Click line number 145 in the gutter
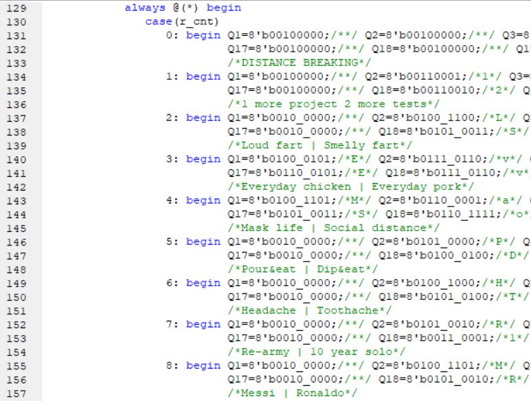Image resolution: width=531 pixels, height=401 pixels. [16, 228]
